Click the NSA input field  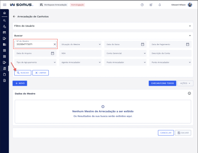tap(80, 53)
